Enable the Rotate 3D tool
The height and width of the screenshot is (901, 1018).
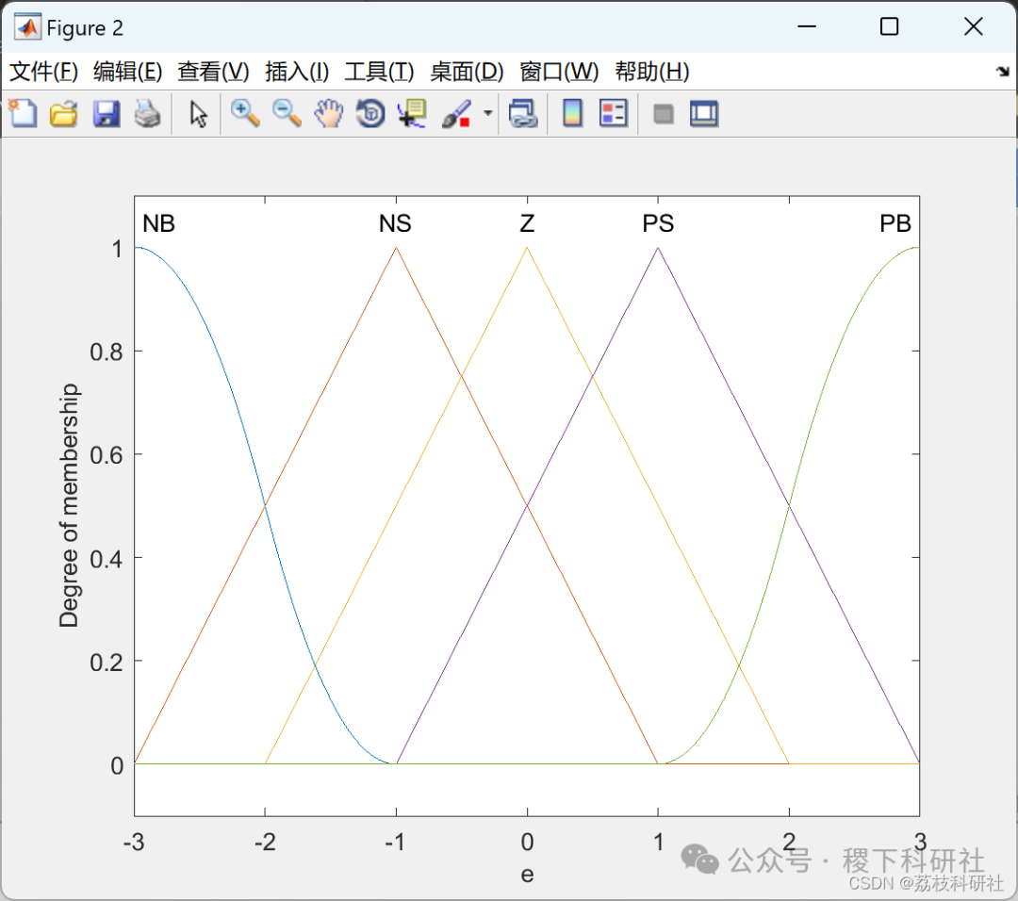(370, 114)
